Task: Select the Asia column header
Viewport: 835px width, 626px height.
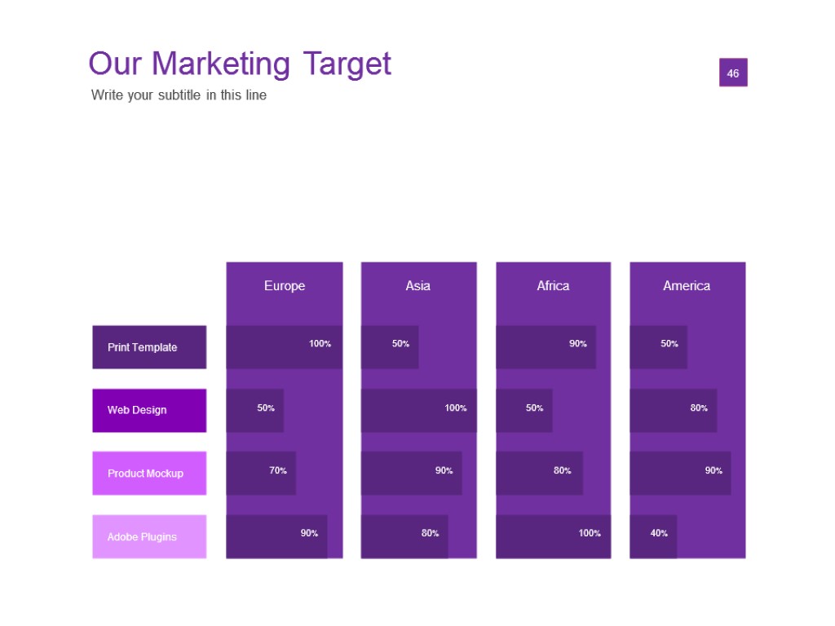Action: pyautogui.click(x=418, y=286)
